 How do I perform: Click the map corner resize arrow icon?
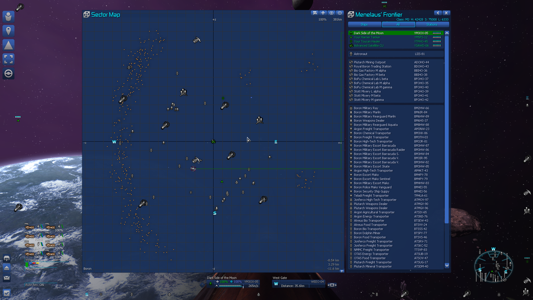[x=342, y=271]
